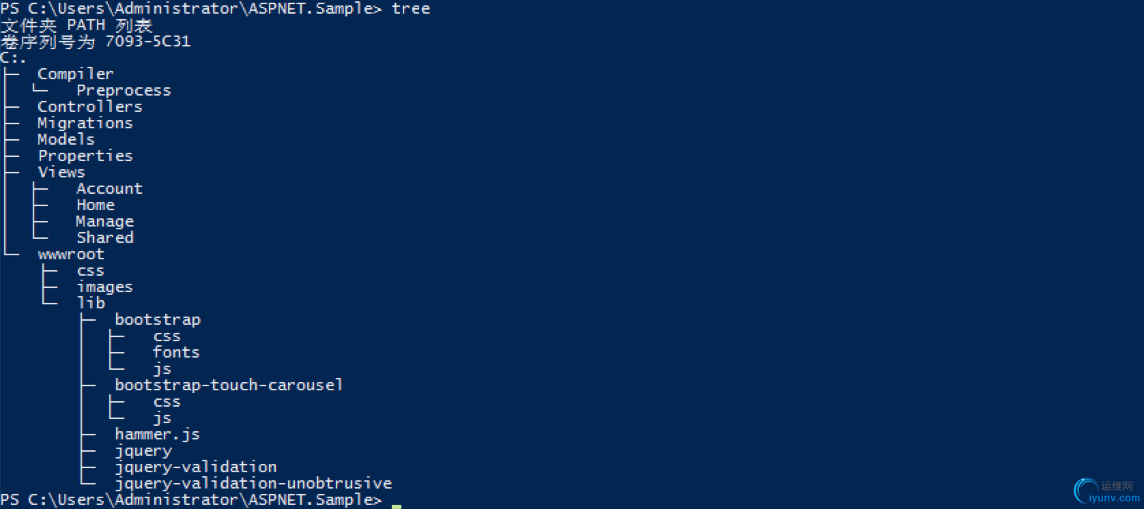Click the tree command text
This screenshot has height=509, width=1144.
point(411,8)
